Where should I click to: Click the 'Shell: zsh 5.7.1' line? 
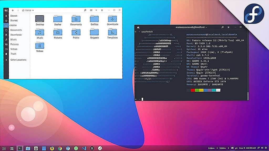pyautogui.click(x=198, y=55)
